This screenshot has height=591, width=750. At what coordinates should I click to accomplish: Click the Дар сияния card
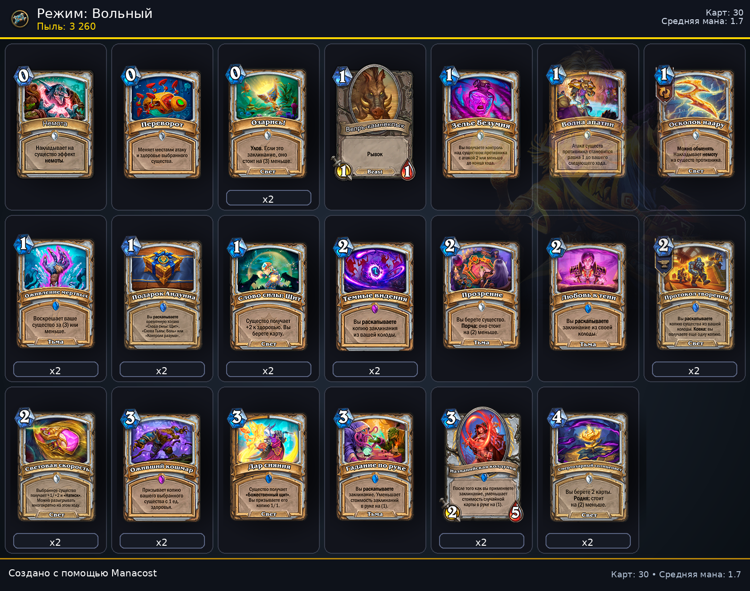coord(268,467)
